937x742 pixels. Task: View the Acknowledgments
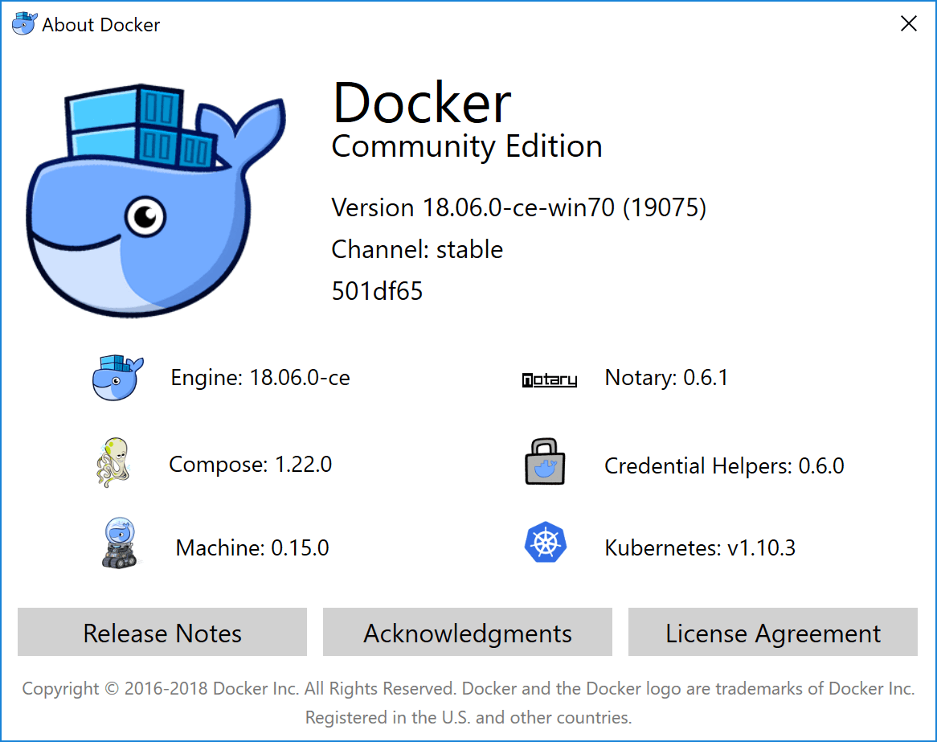(467, 633)
